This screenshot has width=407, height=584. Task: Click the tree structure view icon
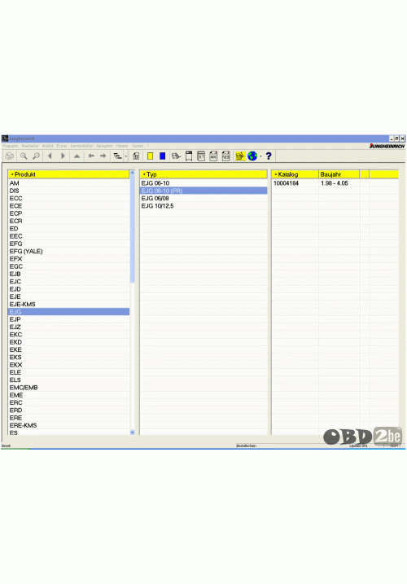(117, 156)
